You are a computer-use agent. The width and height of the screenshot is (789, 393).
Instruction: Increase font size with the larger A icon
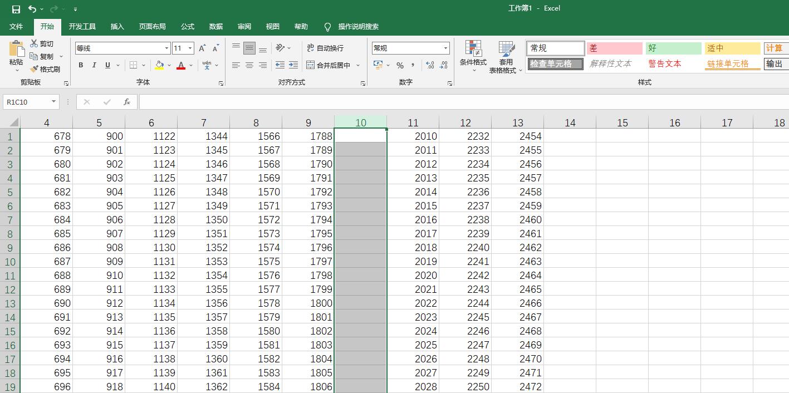click(202, 48)
